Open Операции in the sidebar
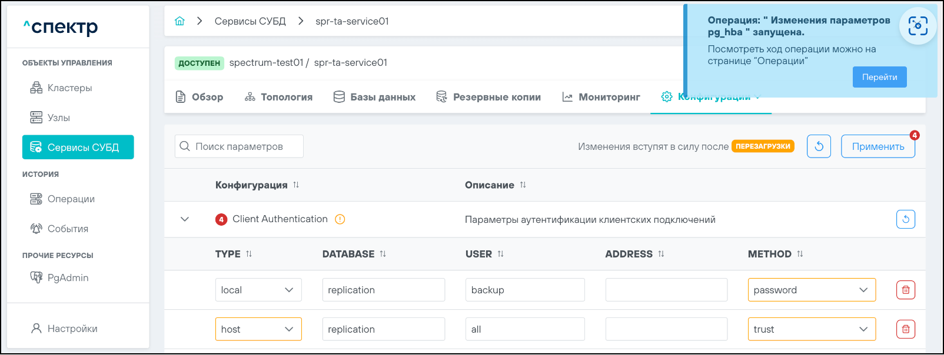This screenshot has height=355, width=944. coord(71,199)
